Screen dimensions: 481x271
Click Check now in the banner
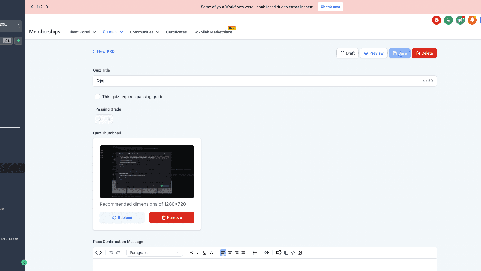coord(330,7)
